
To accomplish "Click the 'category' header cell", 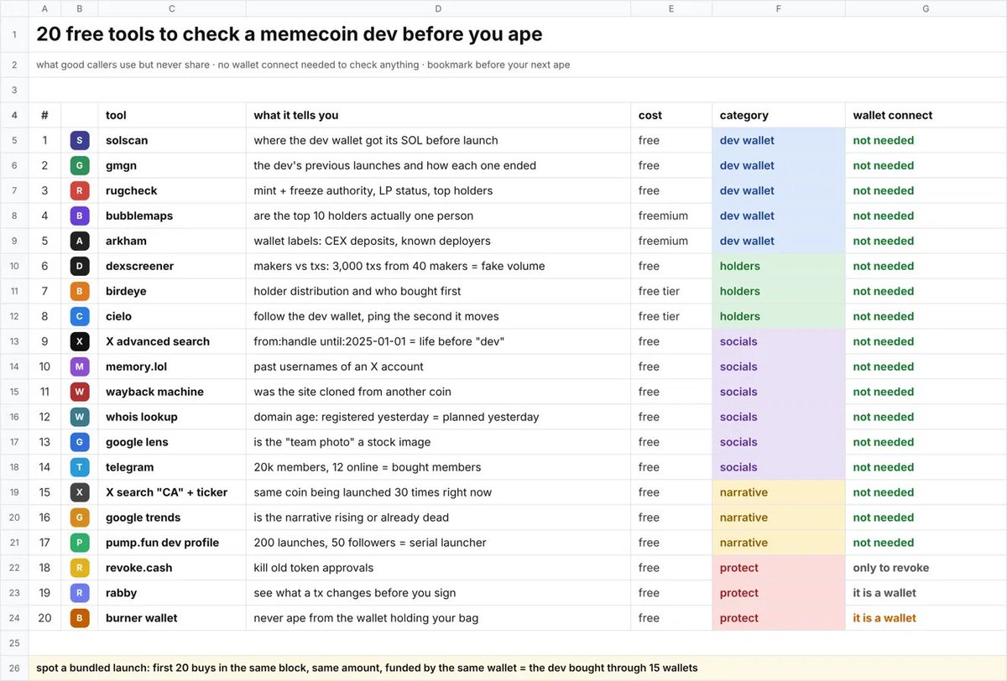I will pyautogui.click(x=779, y=115).
